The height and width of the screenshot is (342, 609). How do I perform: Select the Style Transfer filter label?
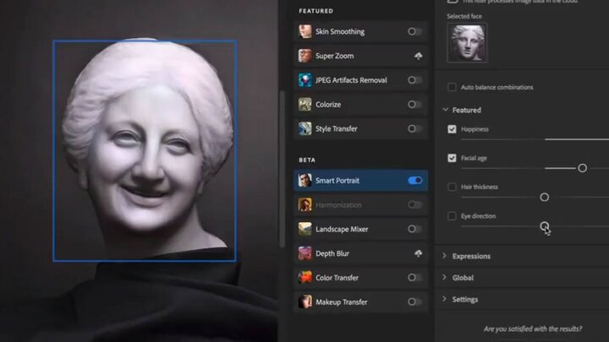pyautogui.click(x=337, y=128)
